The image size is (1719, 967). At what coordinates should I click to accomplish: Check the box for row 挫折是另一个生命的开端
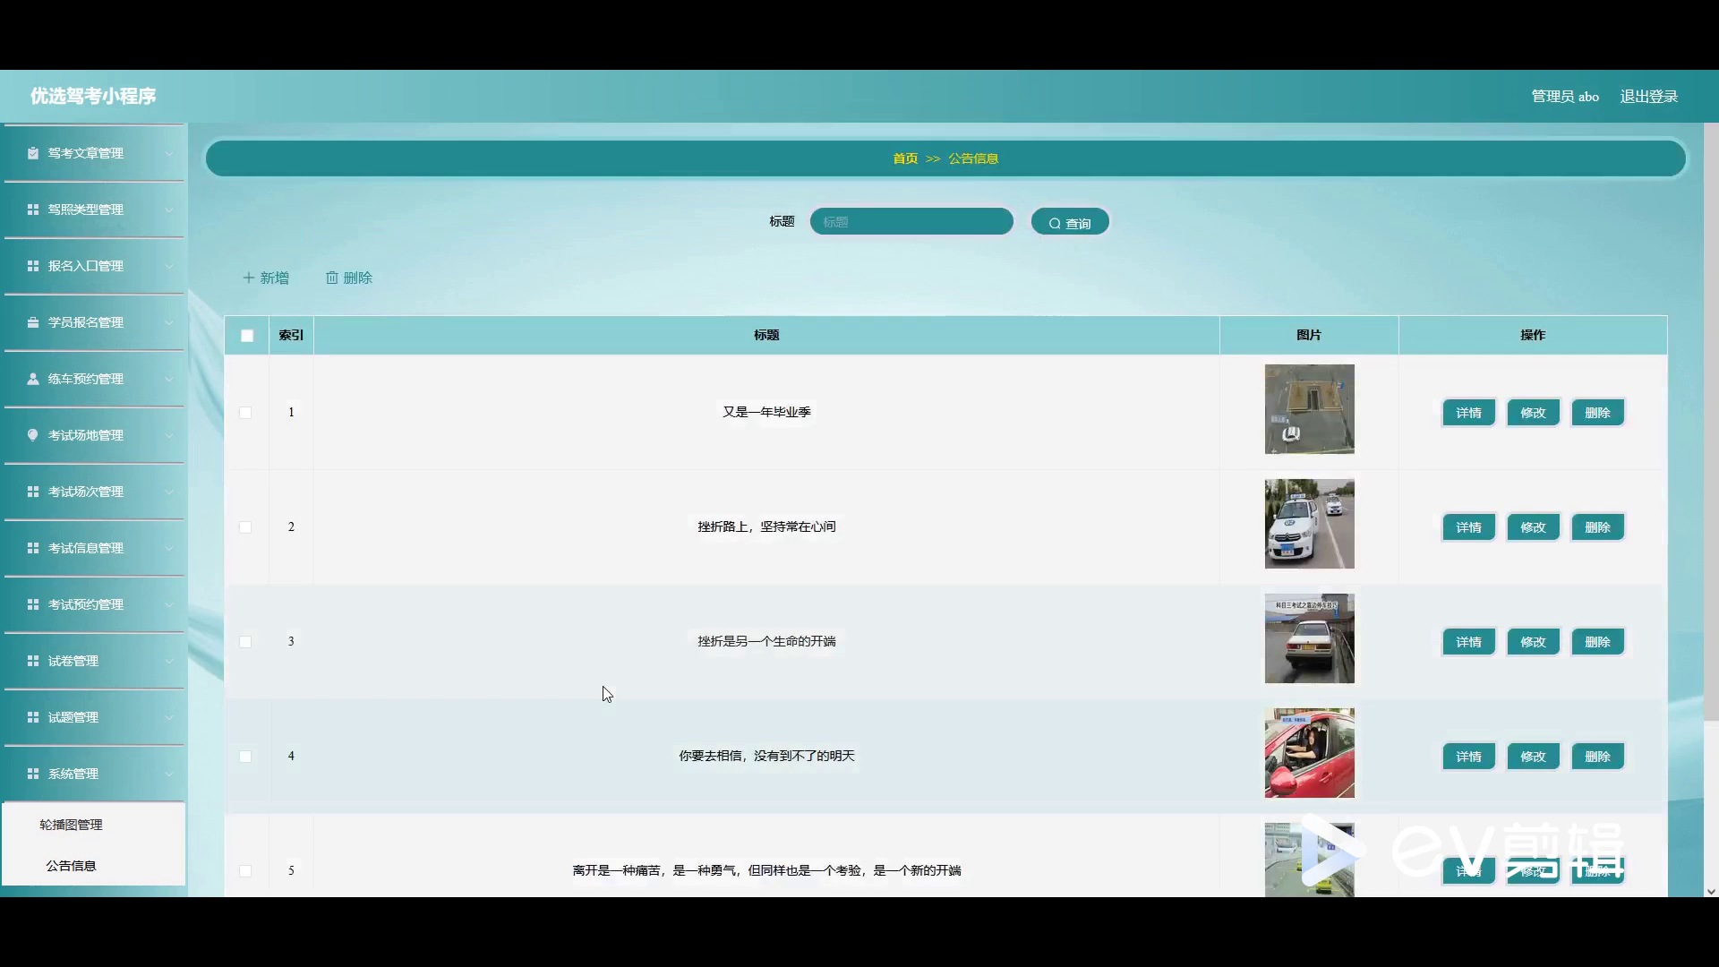[245, 642]
